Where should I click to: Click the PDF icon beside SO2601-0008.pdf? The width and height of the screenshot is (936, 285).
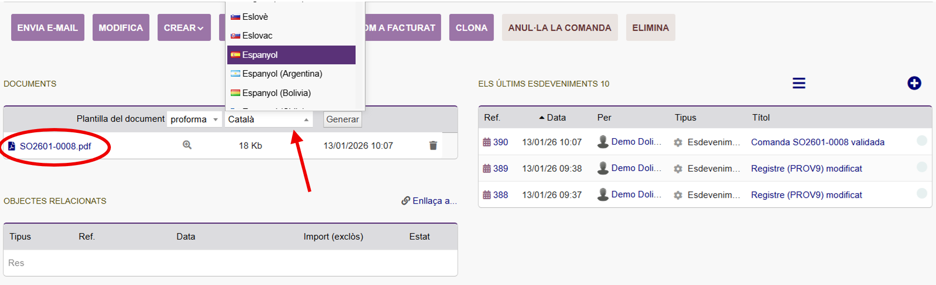click(11, 146)
